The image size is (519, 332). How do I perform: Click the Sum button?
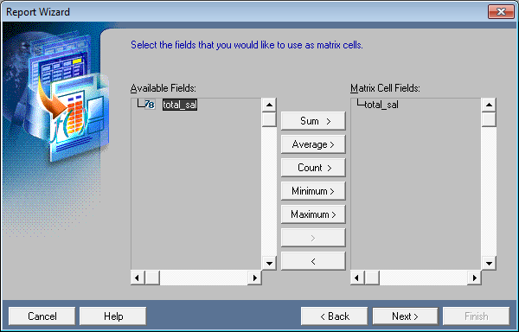click(x=313, y=121)
